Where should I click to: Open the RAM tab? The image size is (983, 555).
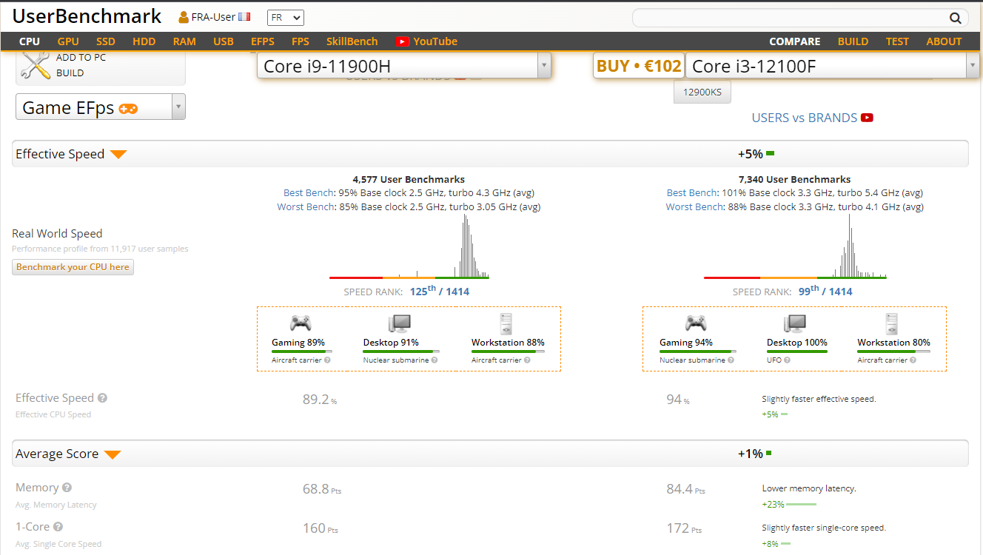(184, 41)
